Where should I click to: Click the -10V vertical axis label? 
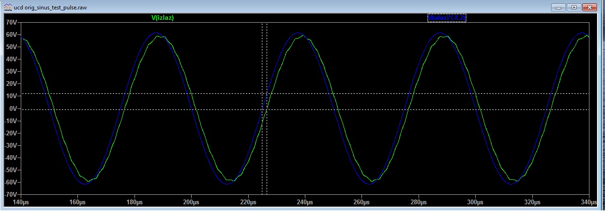(10, 121)
